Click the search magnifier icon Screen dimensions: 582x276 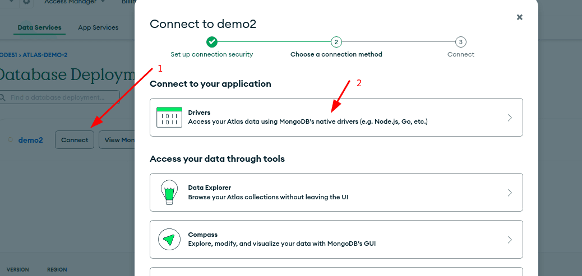3,97
